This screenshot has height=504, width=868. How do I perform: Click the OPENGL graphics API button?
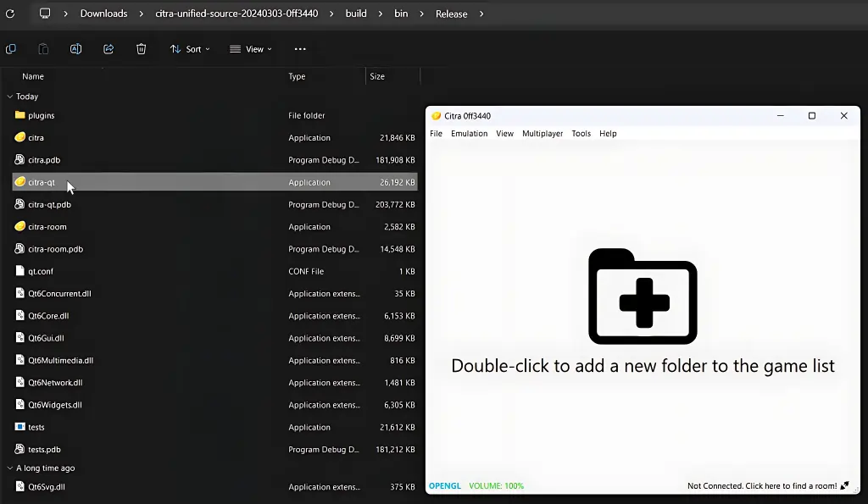(x=444, y=486)
